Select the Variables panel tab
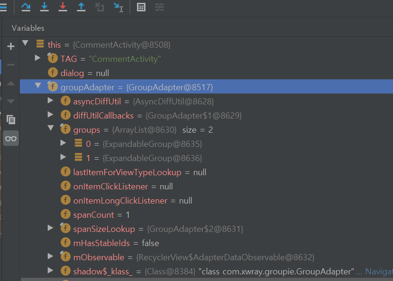This screenshot has height=281, width=393. pyautogui.click(x=28, y=28)
